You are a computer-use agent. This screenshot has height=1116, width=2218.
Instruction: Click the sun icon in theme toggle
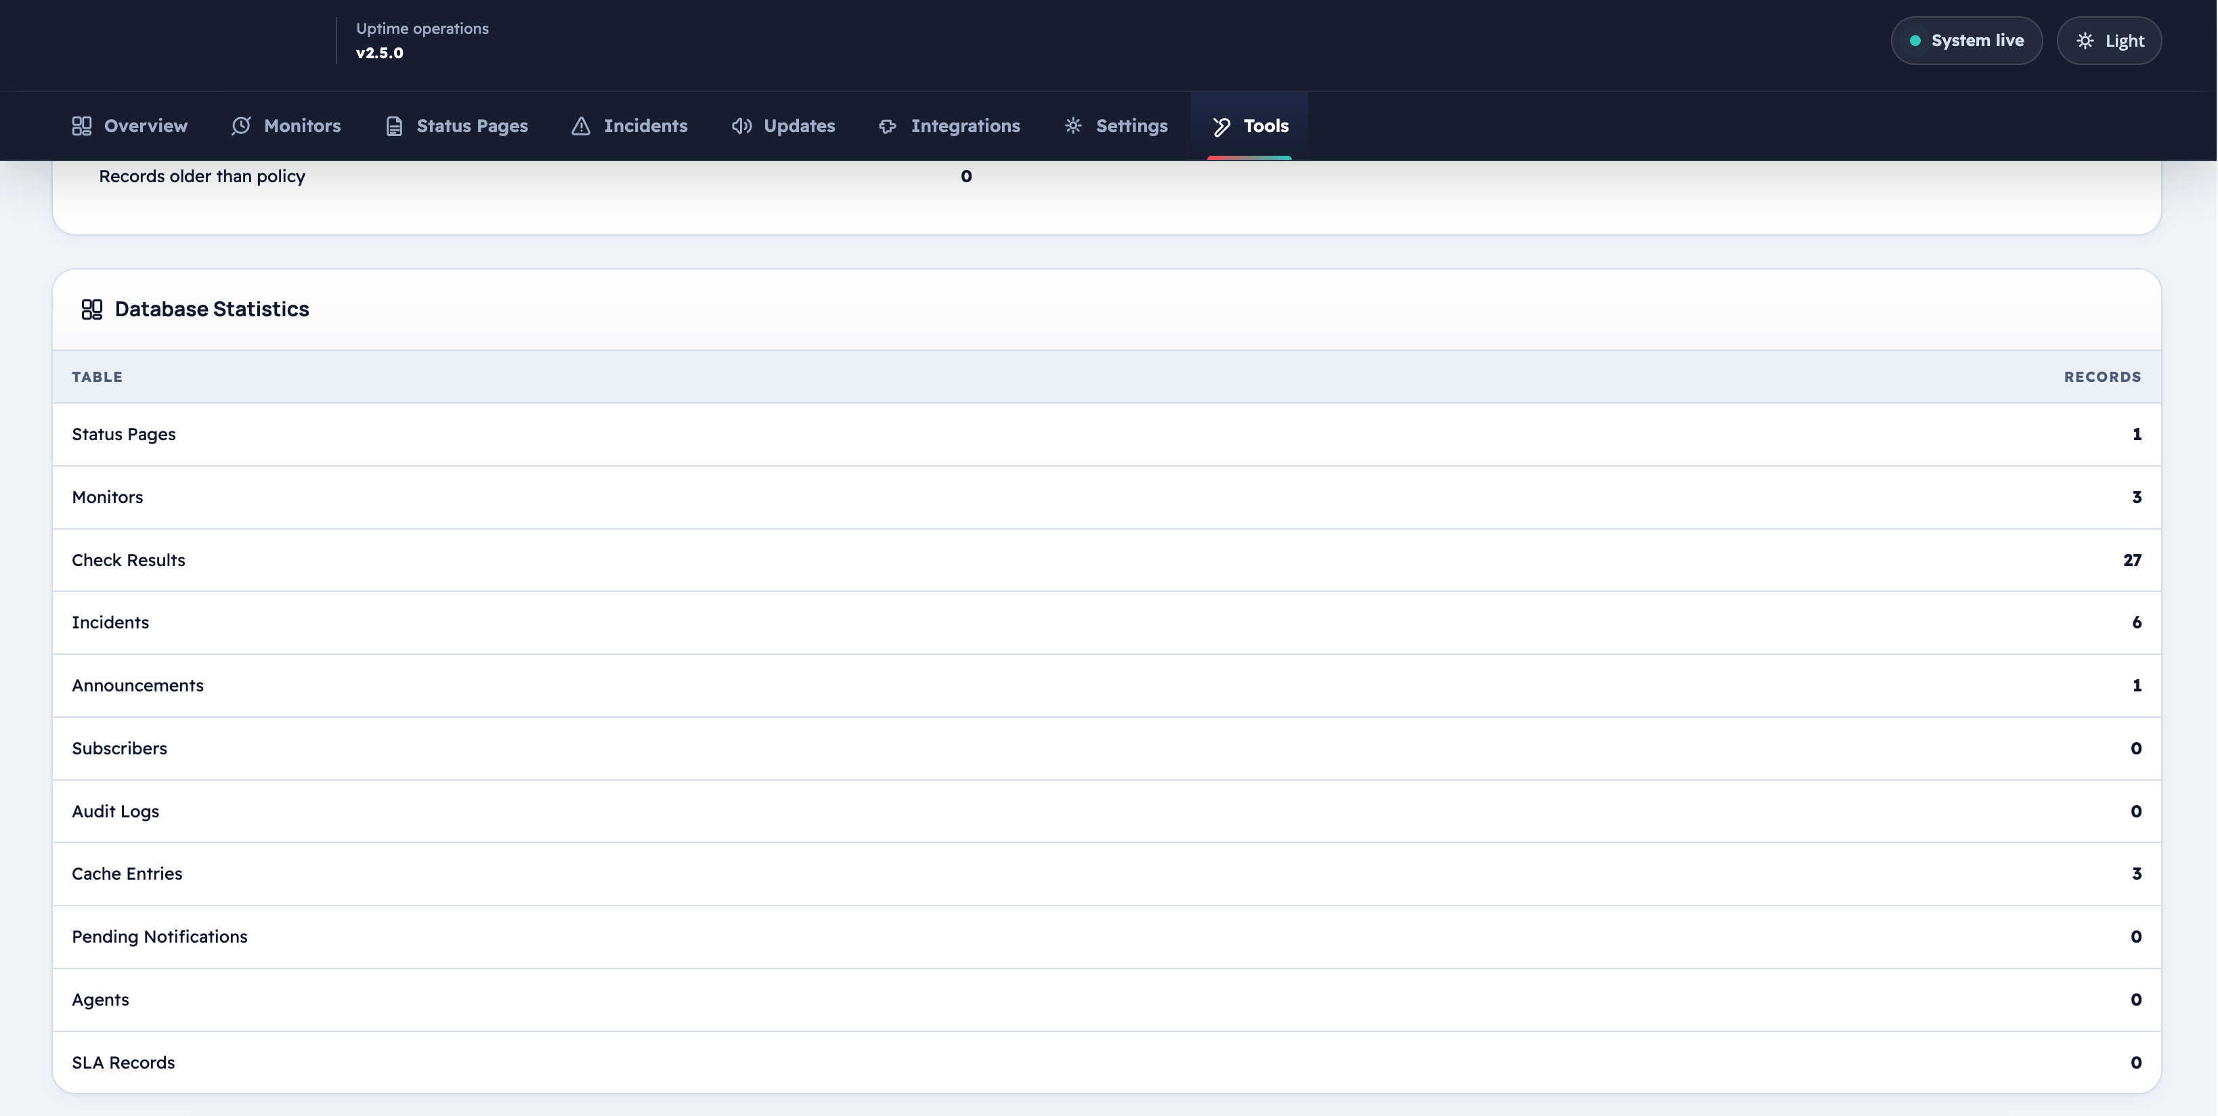click(x=2085, y=41)
